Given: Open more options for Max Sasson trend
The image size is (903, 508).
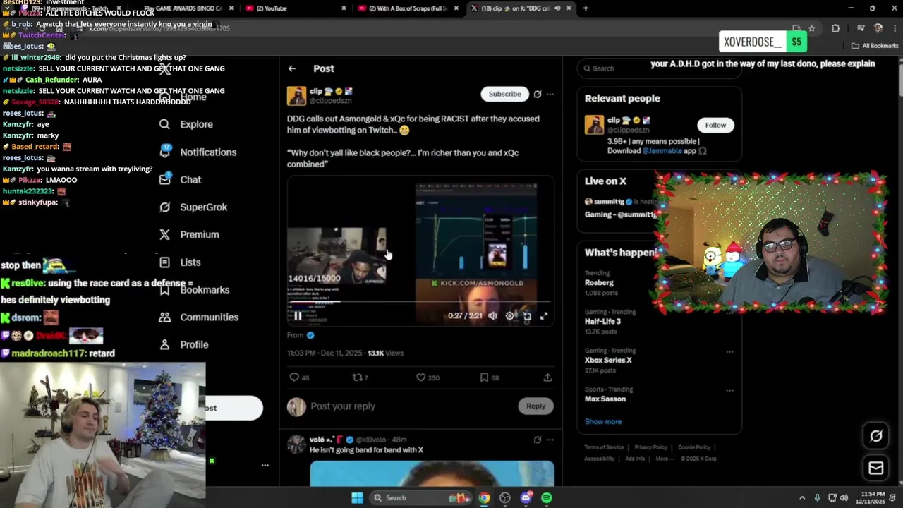Looking at the screenshot, I should (729, 390).
